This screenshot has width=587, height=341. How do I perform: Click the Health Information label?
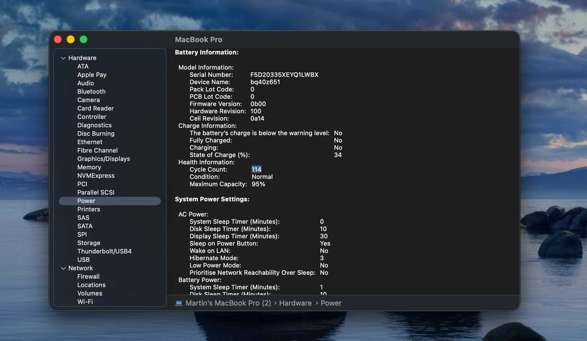[206, 162]
